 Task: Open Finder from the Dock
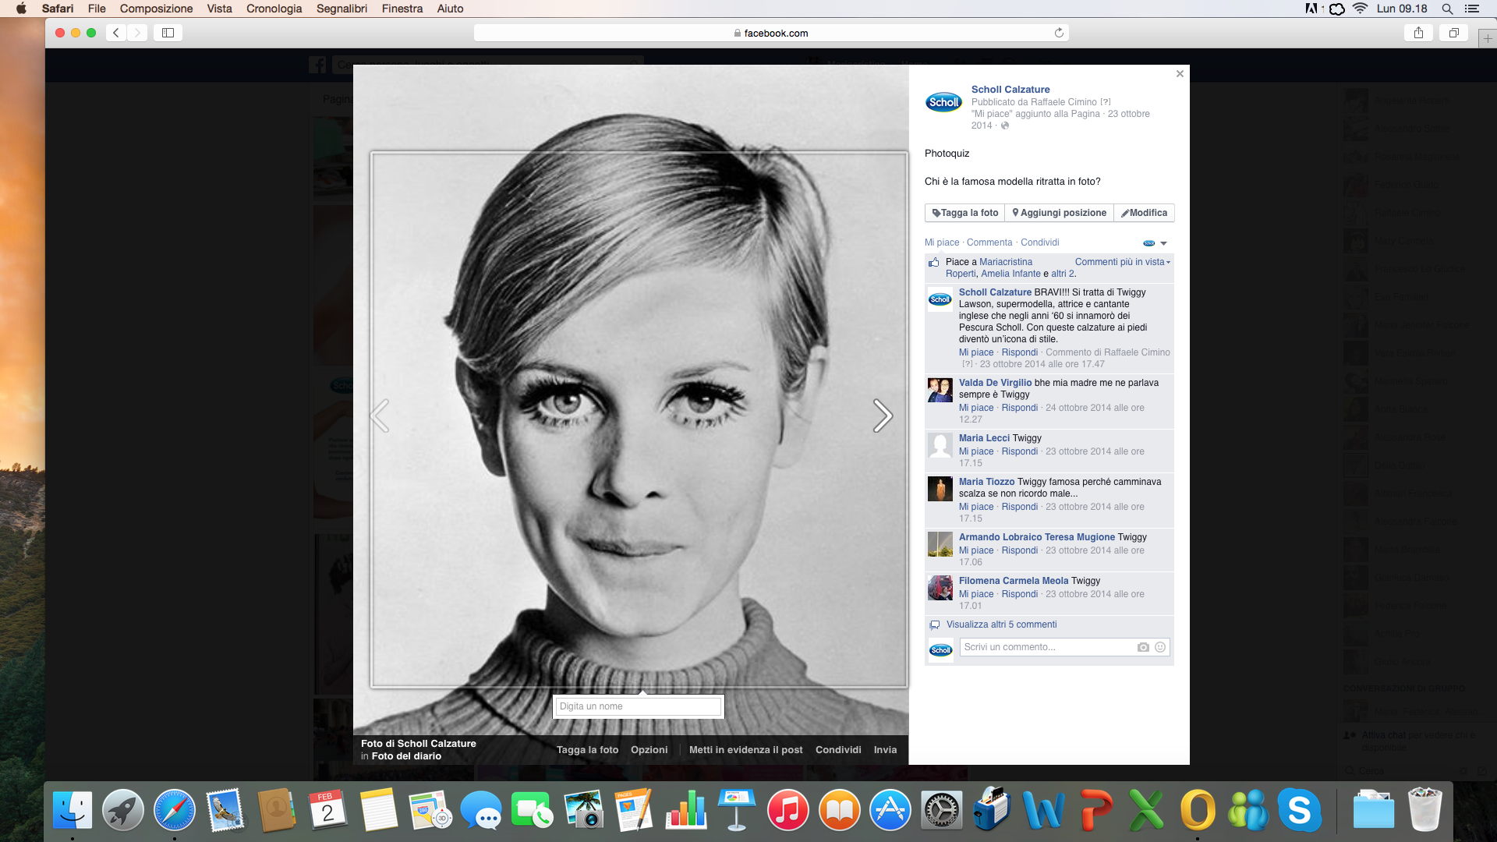pos(73,810)
